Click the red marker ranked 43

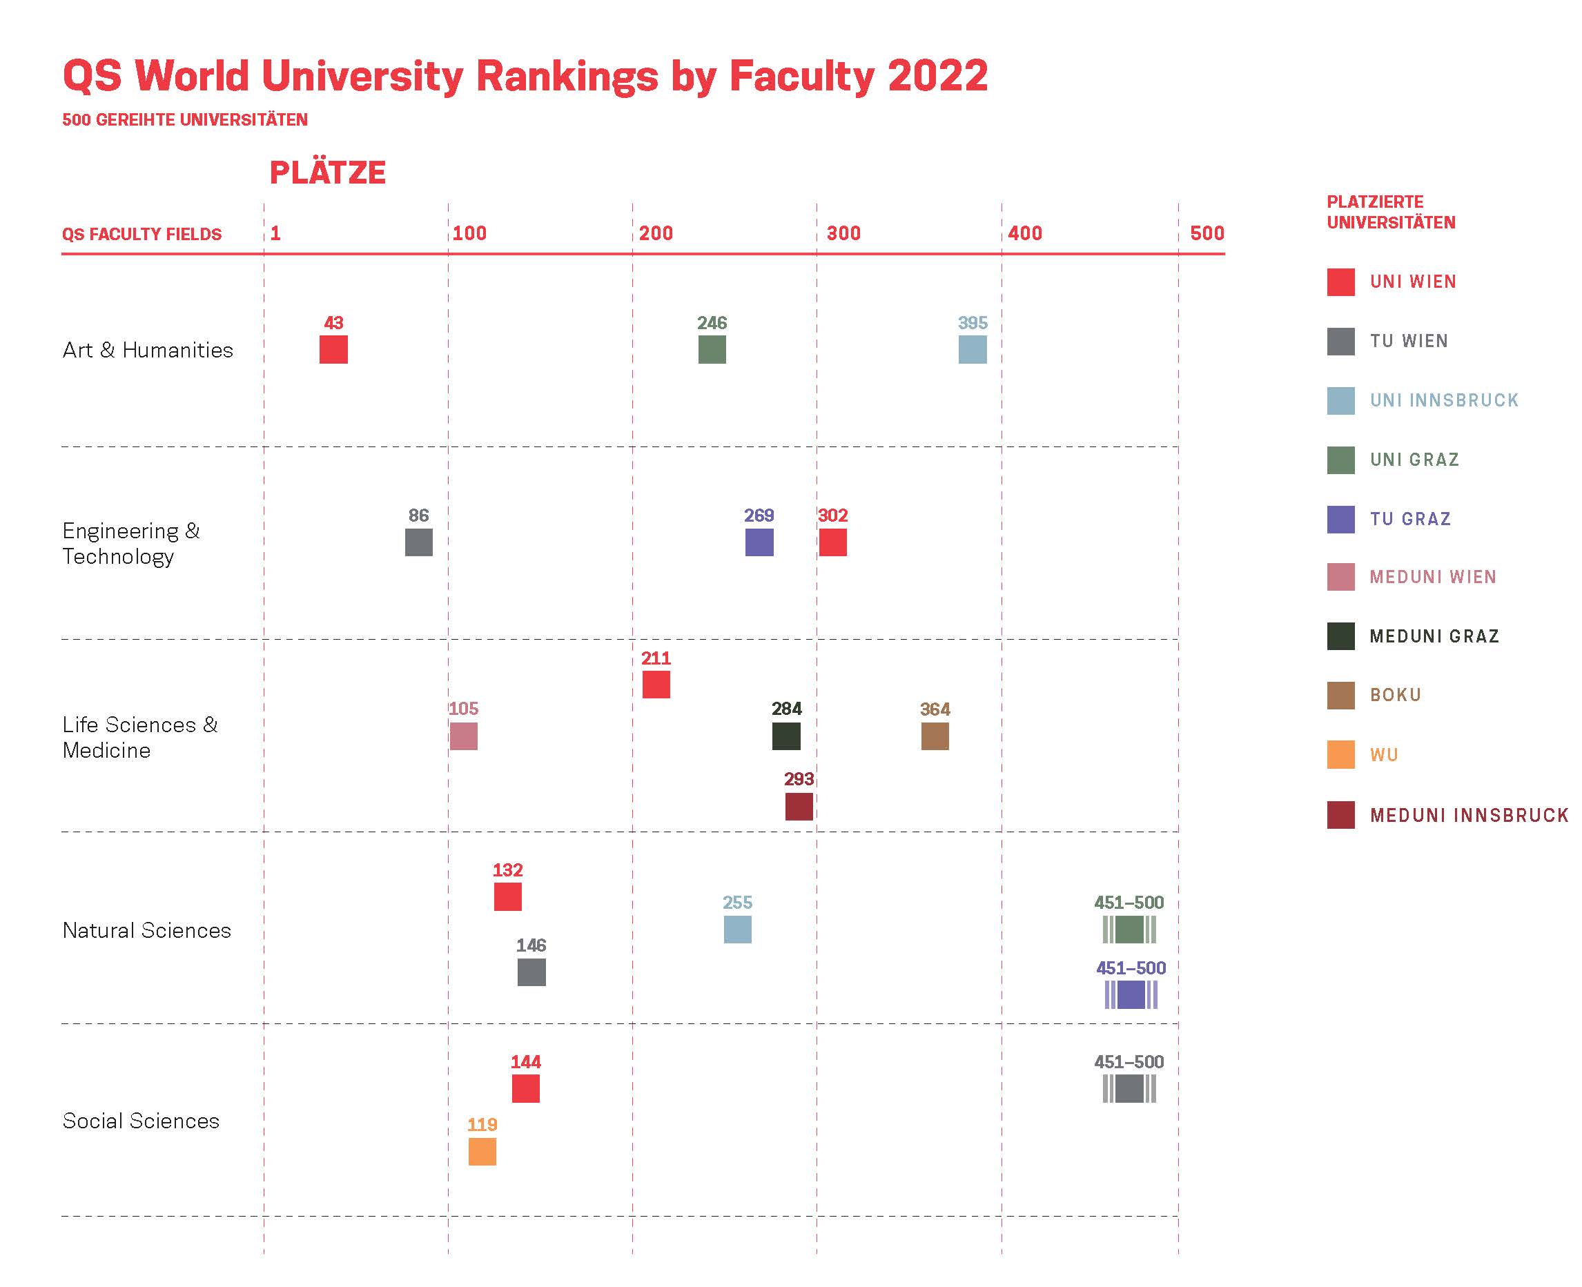tap(333, 350)
